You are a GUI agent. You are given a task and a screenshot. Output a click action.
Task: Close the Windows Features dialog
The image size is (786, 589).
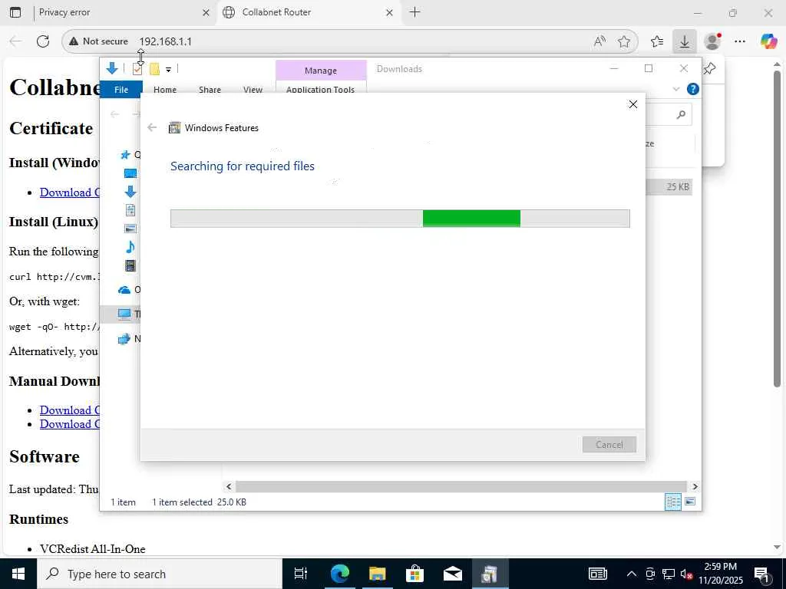pyautogui.click(x=633, y=104)
